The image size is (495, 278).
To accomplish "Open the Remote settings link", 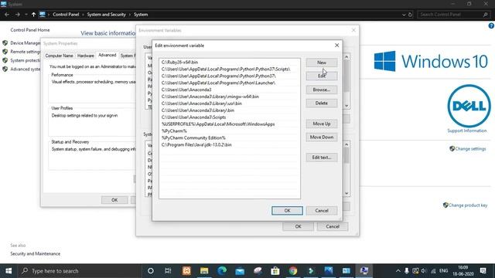I will tap(26, 52).
